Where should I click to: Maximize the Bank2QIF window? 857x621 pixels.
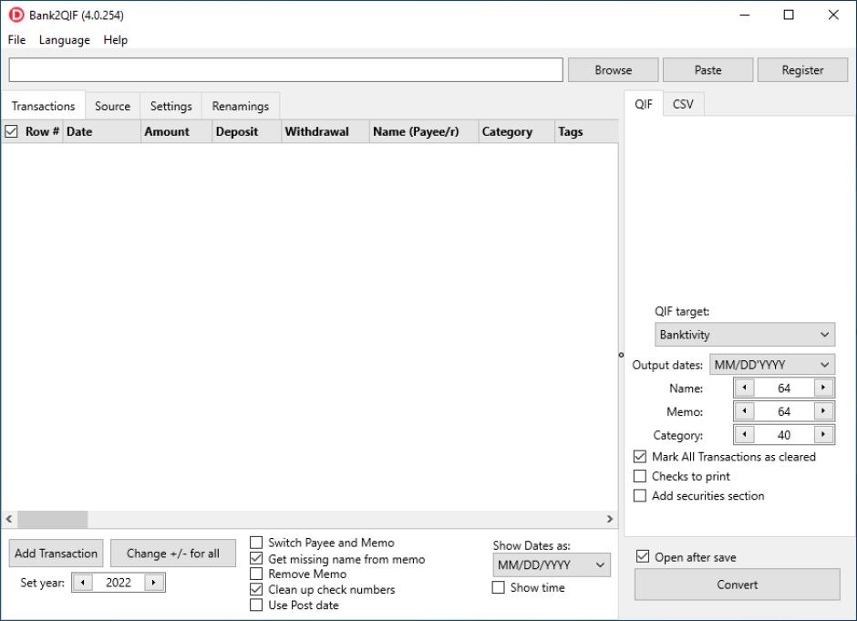[x=789, y=15]
